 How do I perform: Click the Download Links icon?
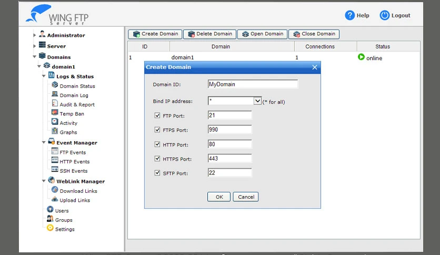click(x=55, y=190)
